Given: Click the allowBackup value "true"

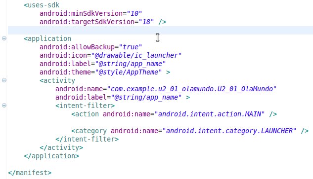Looking at the screenshot, I should (131, 47).
